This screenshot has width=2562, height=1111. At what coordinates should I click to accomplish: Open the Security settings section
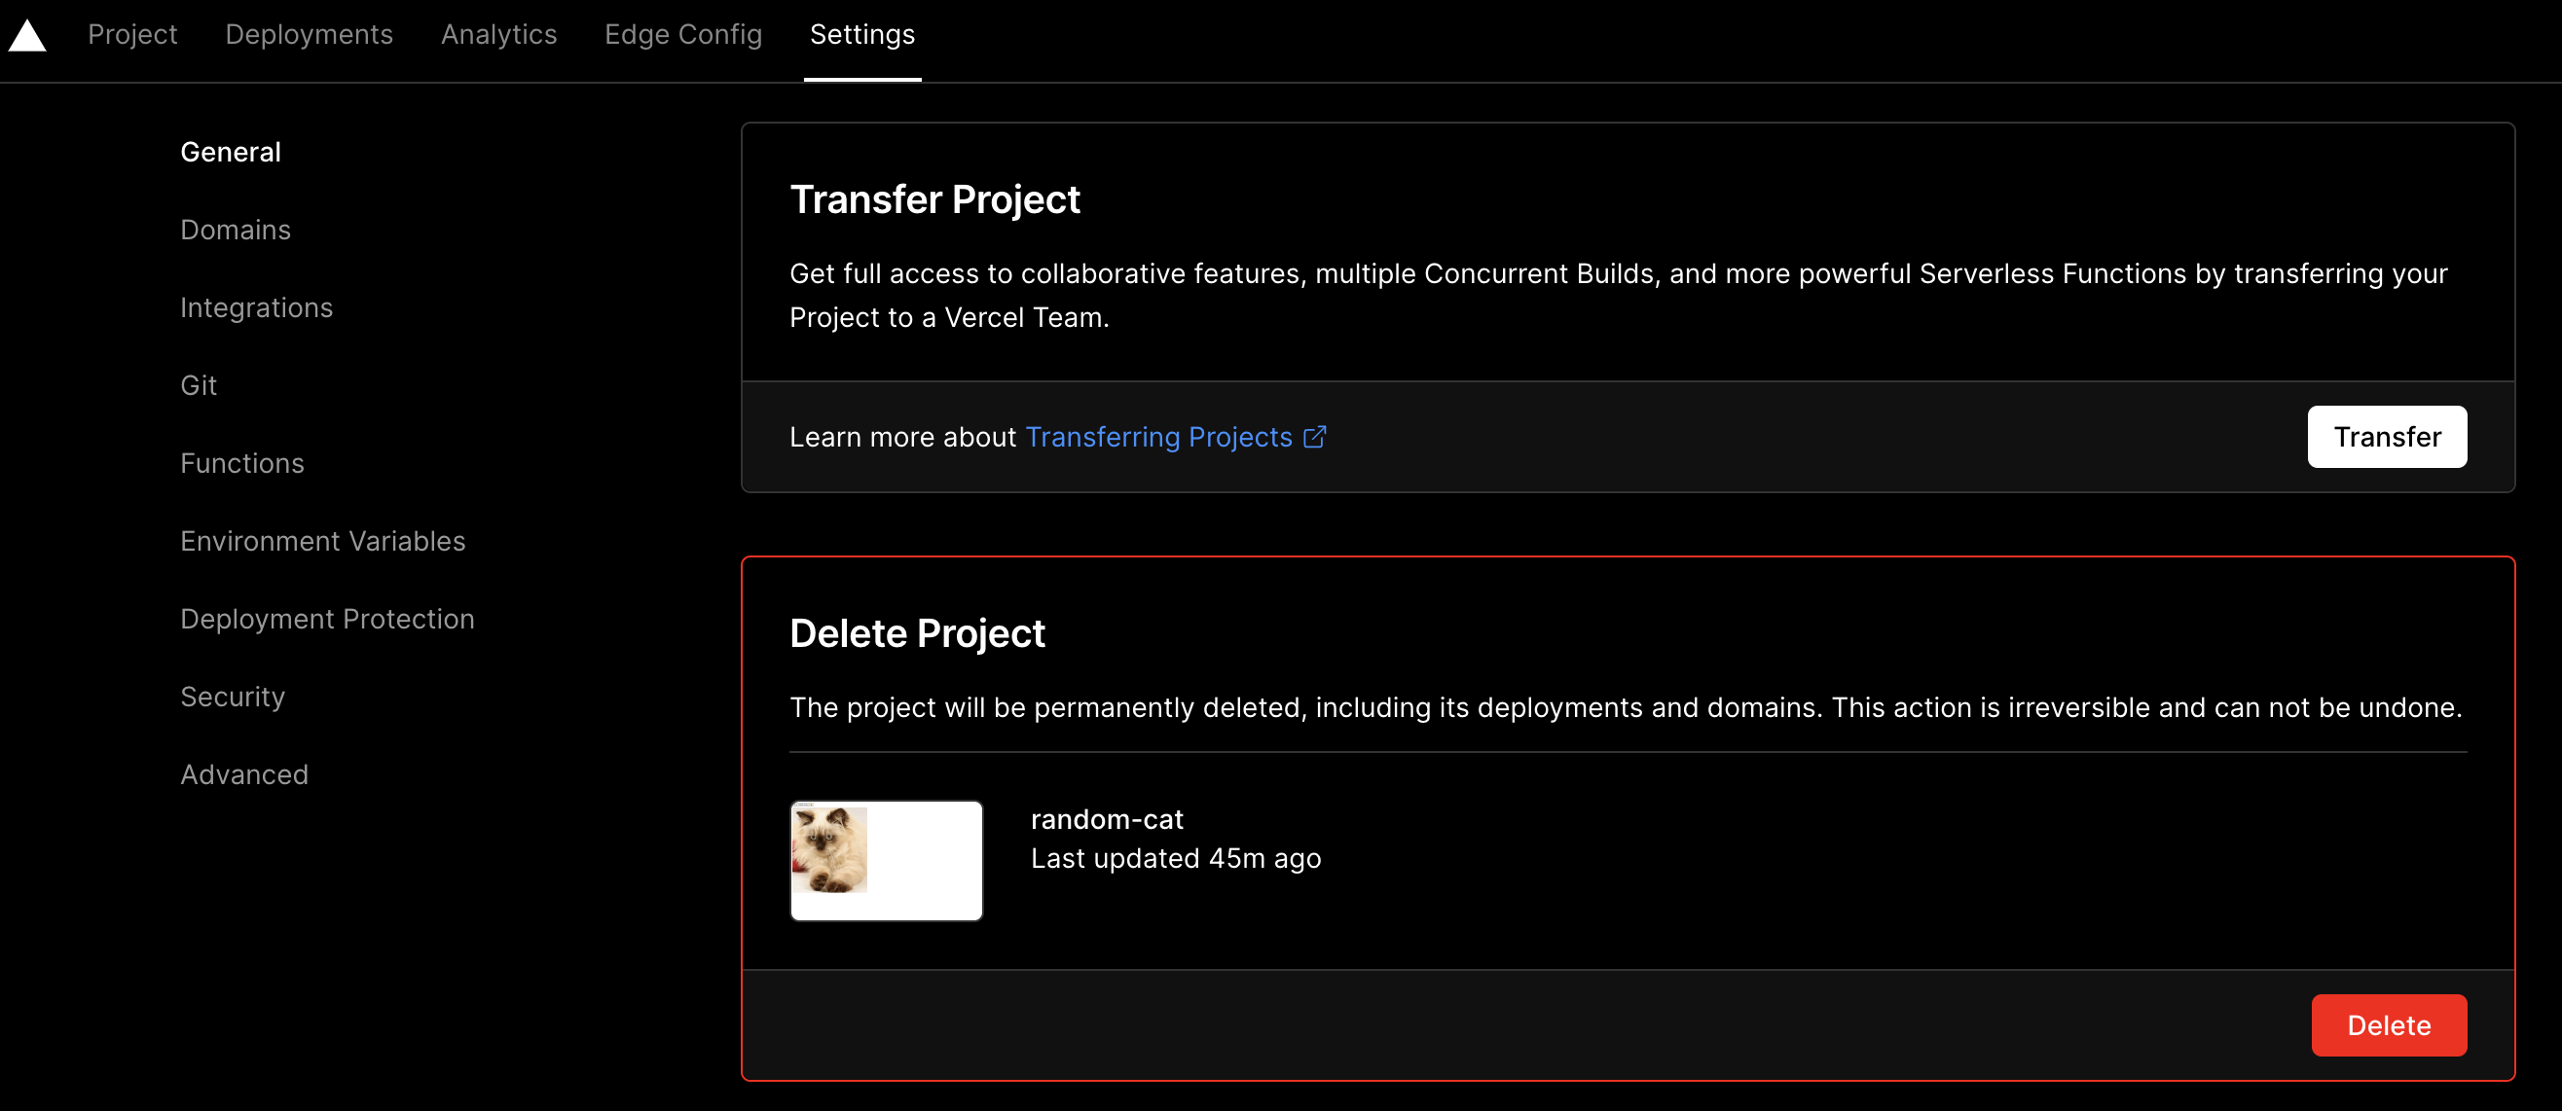pyautogui.click(x=233, y=697)
